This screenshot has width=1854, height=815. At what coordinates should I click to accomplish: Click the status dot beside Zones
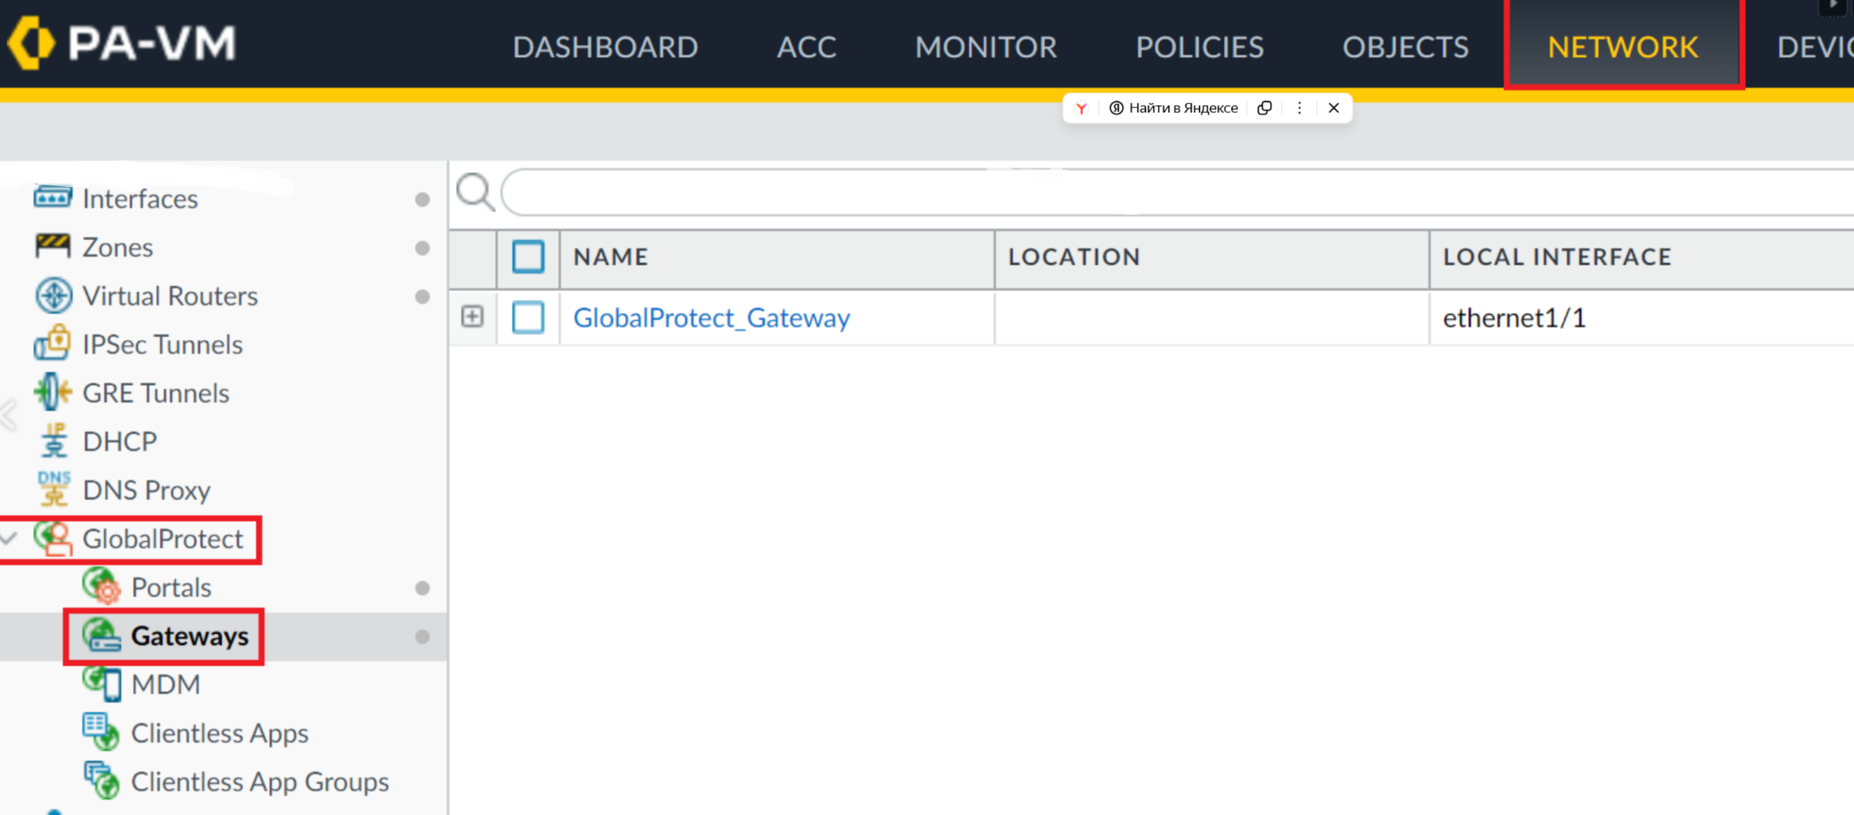[x=423, y=248]
